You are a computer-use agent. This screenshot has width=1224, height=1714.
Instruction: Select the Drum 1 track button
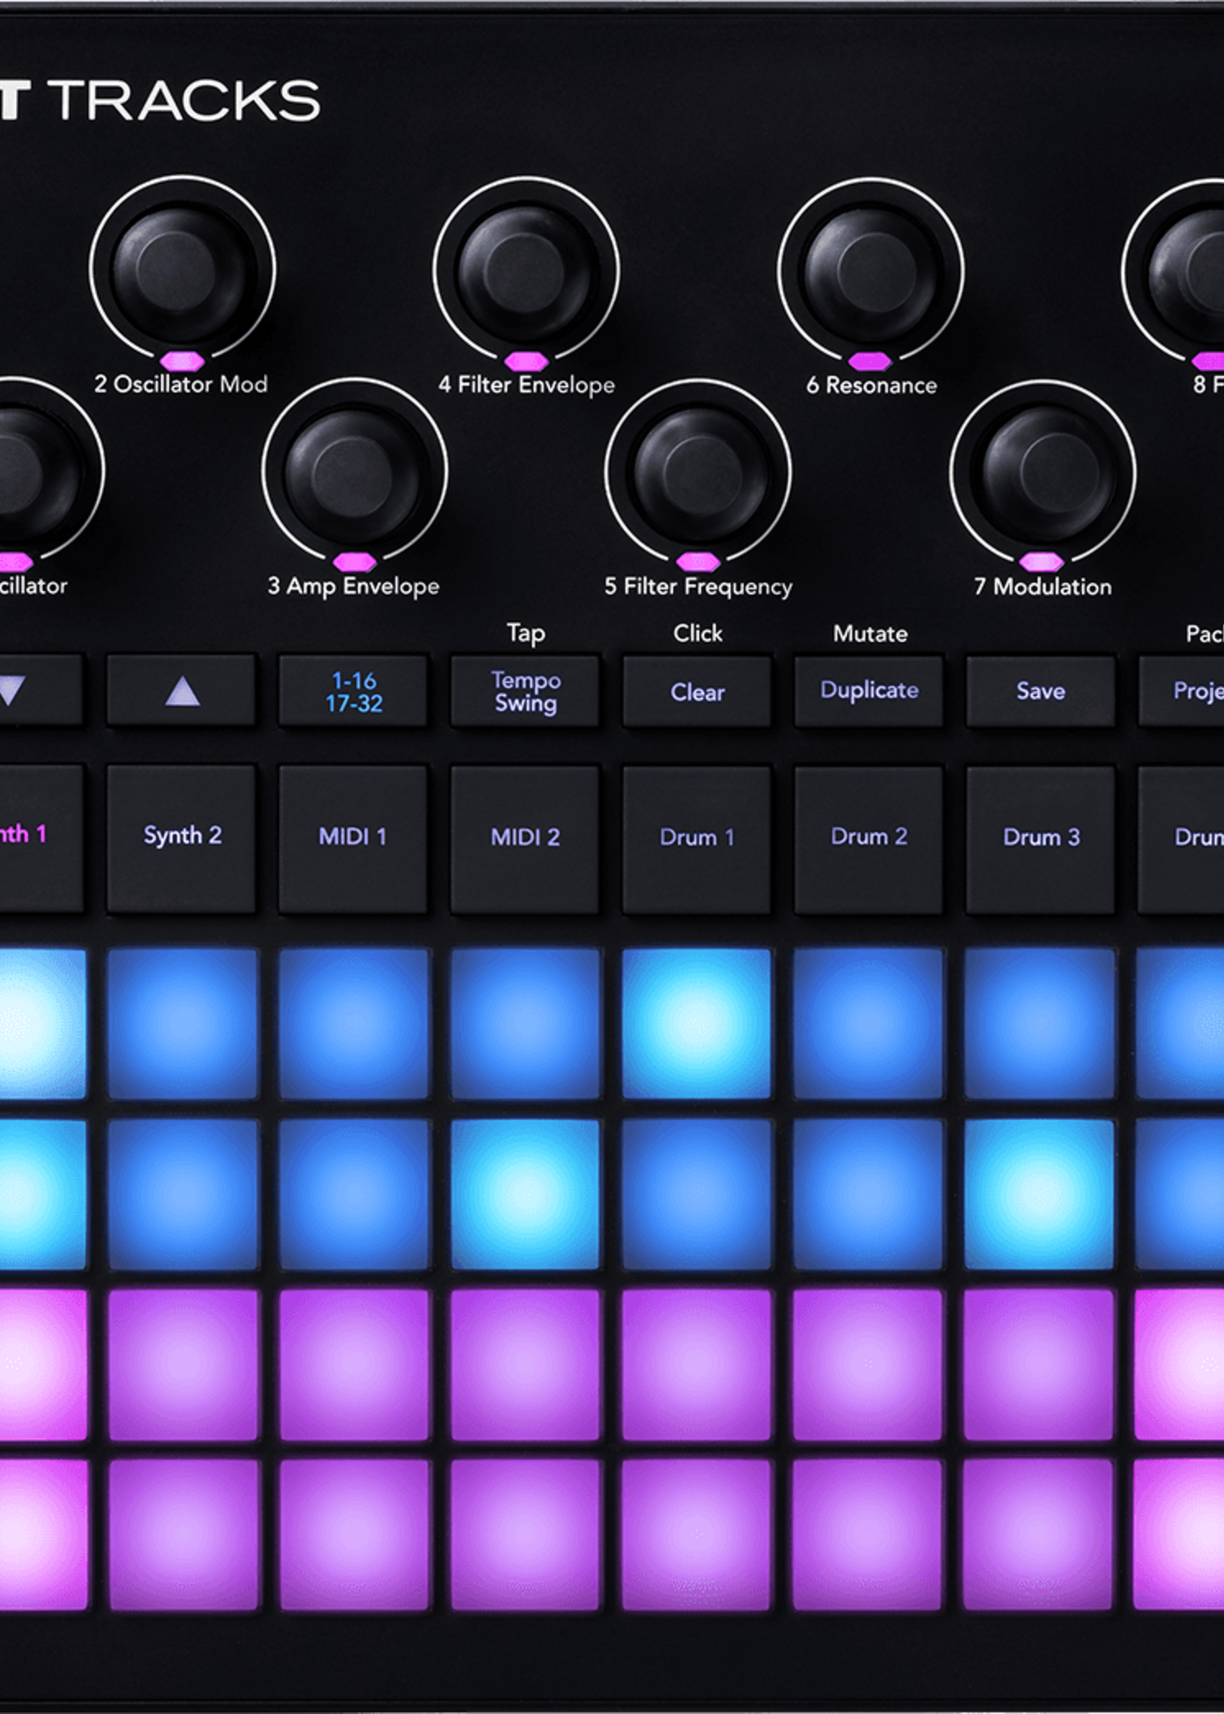697,841
